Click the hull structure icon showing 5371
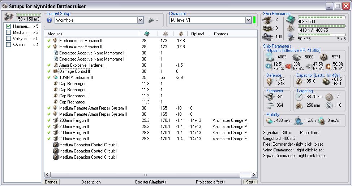Image resolution: width=352 pixels, height=186 pixels. click(x=323, y=57)
